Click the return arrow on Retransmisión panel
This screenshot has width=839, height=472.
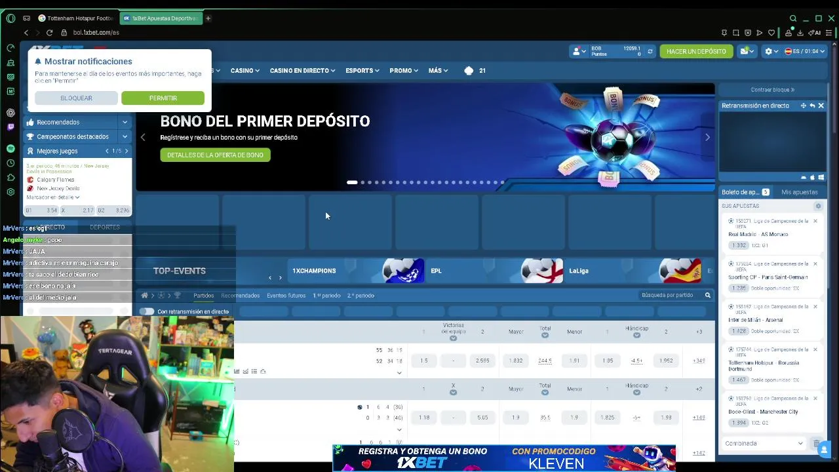tap(812, 106)
